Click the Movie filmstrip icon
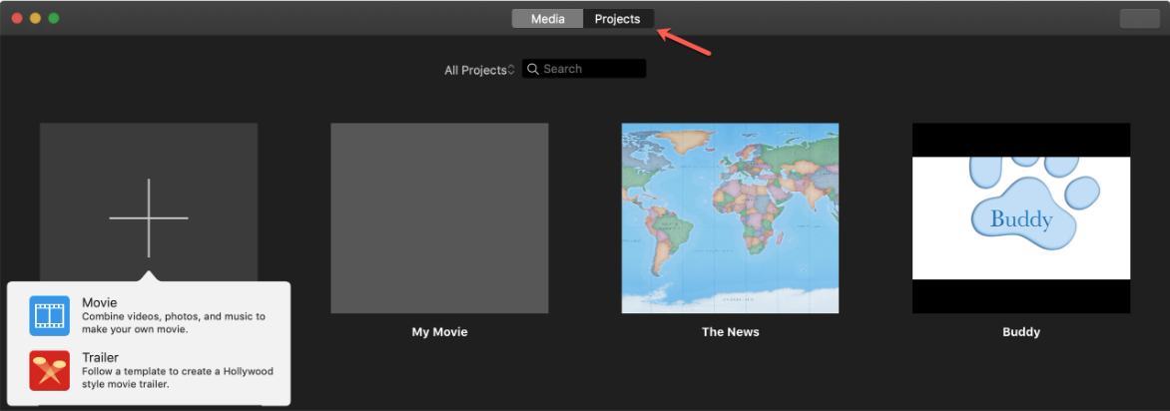 [49, 315]
